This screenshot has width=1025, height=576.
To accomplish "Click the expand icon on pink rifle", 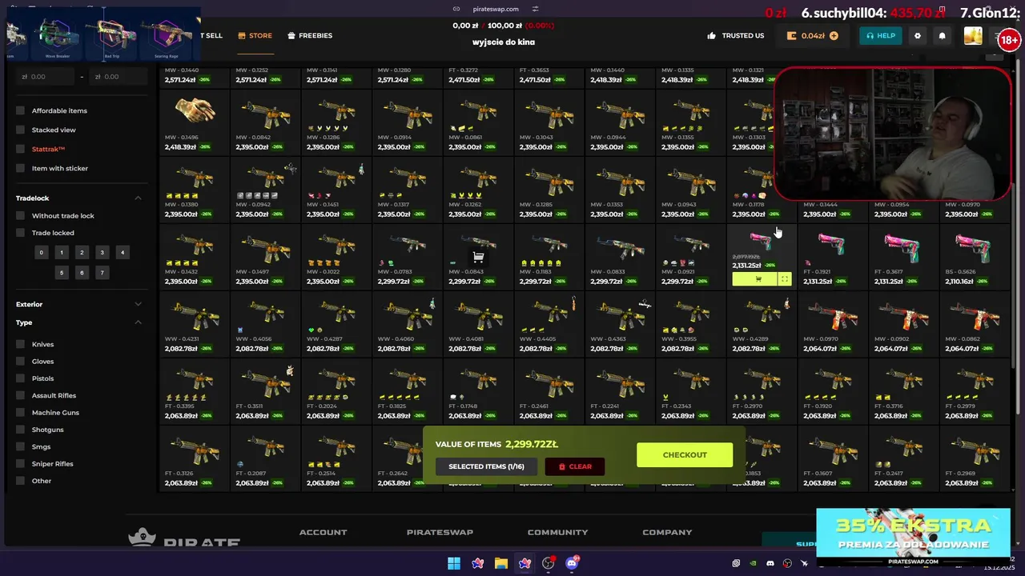I will (785, 279).
